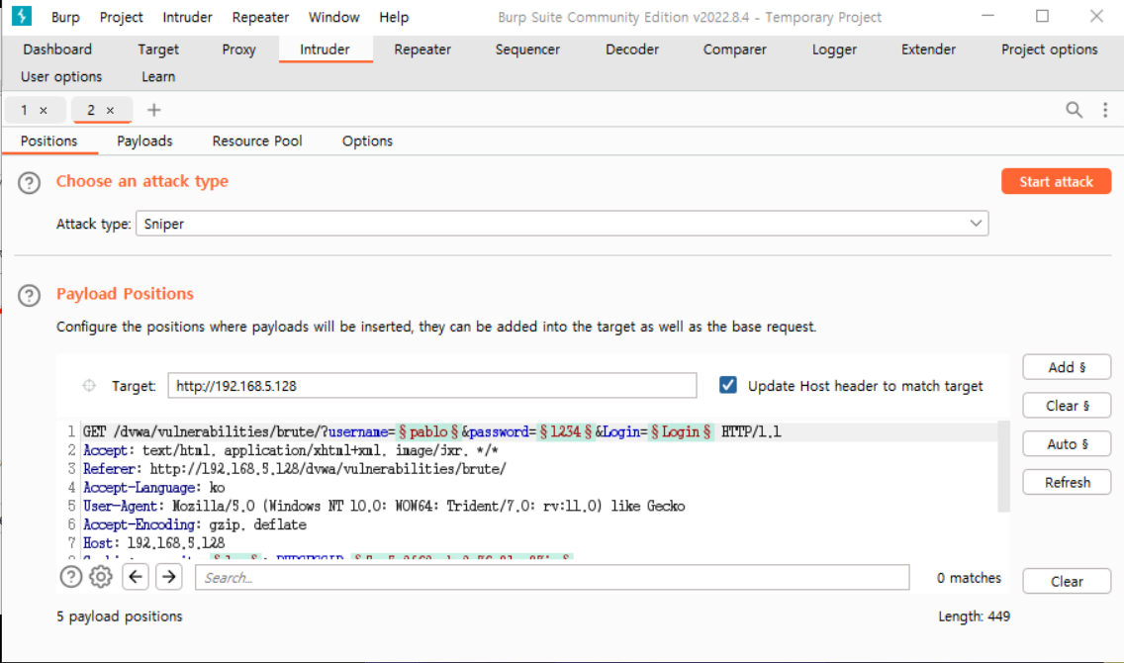The height and width of the screenshot is (663, 1124).
Task: Click the 'Length: 449' status text
Action: (x=974, y=616)
